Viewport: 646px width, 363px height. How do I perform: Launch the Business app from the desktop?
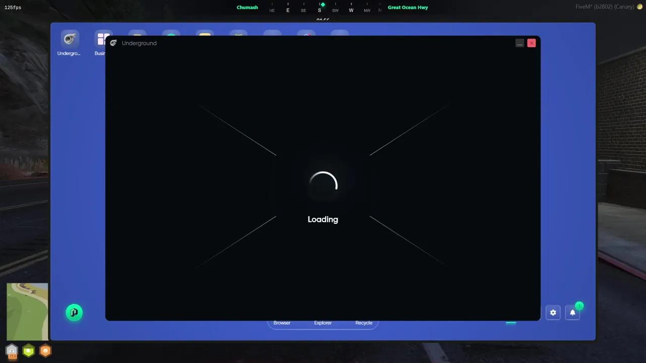103,39
